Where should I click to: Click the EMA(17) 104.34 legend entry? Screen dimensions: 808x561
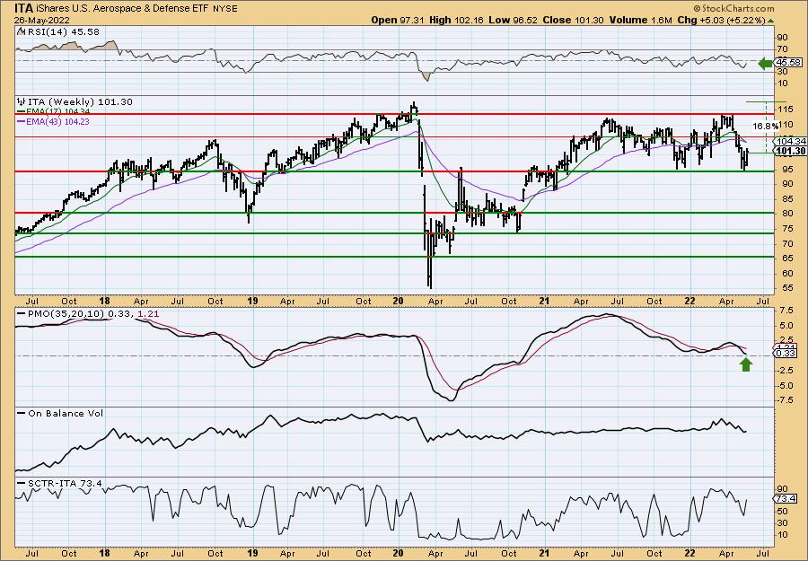[x=53, y=112]
